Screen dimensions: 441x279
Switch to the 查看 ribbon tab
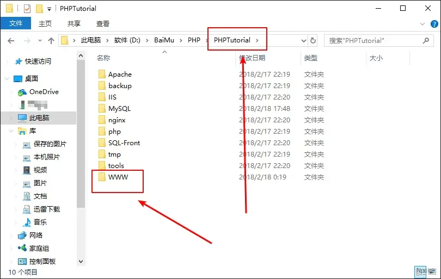(102, 24)
